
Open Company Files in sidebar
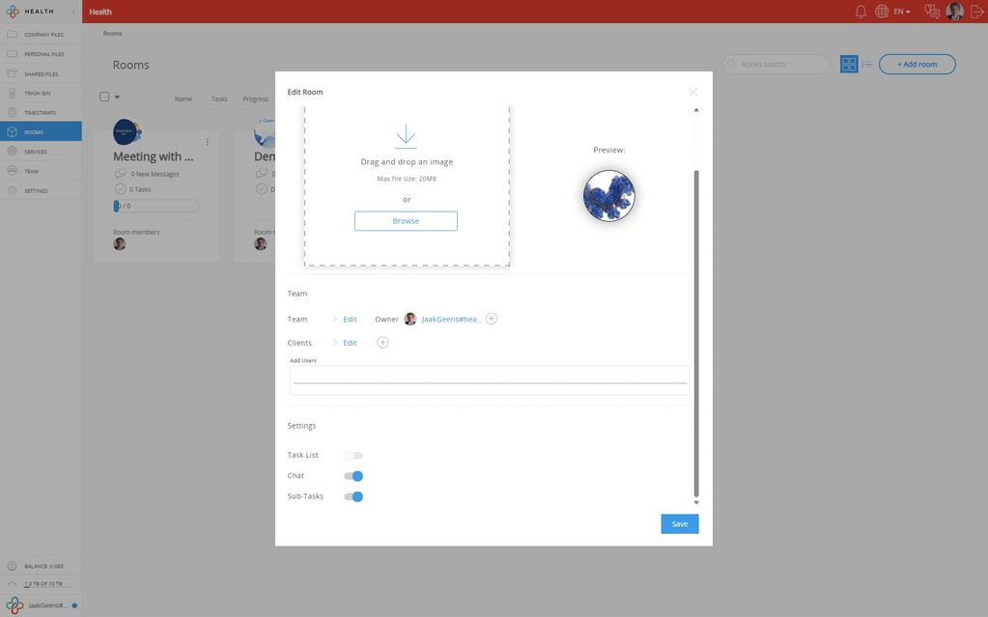41,34
